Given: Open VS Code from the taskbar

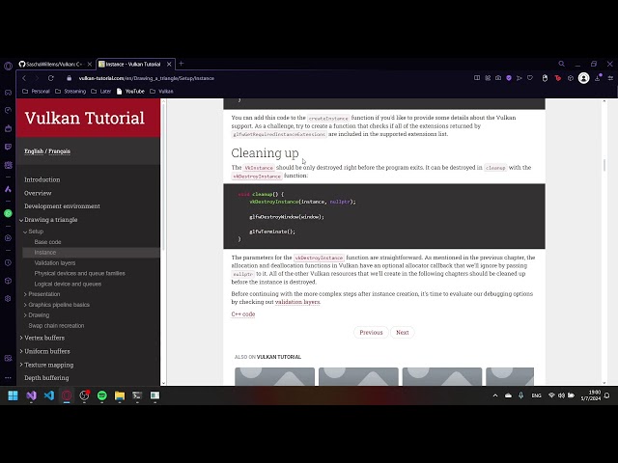Looking at the screenshot, I should pos(49,395).
